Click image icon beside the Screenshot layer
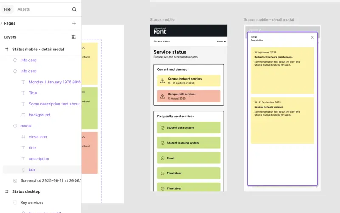This screenshot has height=213, width=340. click(x=15, y=180)
